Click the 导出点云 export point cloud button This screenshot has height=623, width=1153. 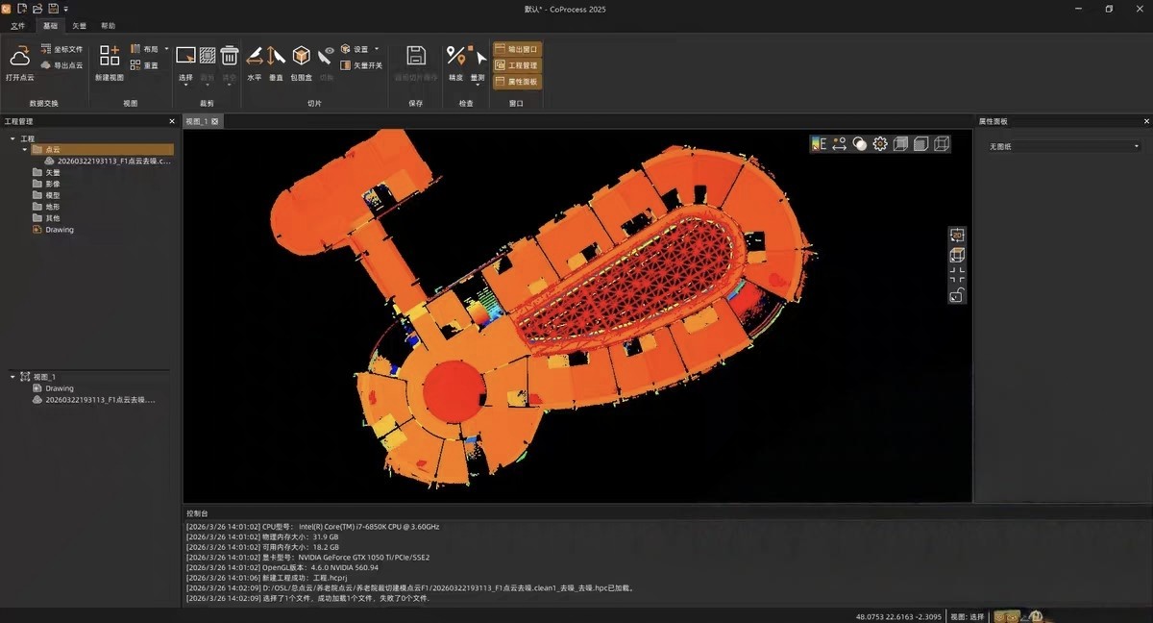click(61, 65)
